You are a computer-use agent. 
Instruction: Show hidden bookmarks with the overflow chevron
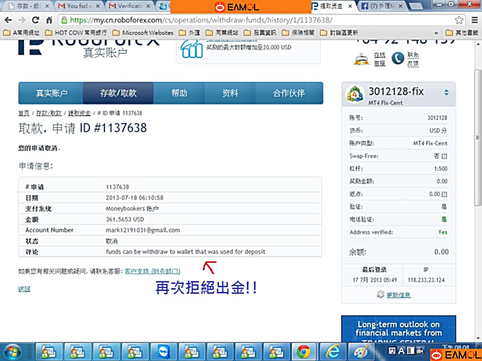pyautogui.click(x=436, y=33)
